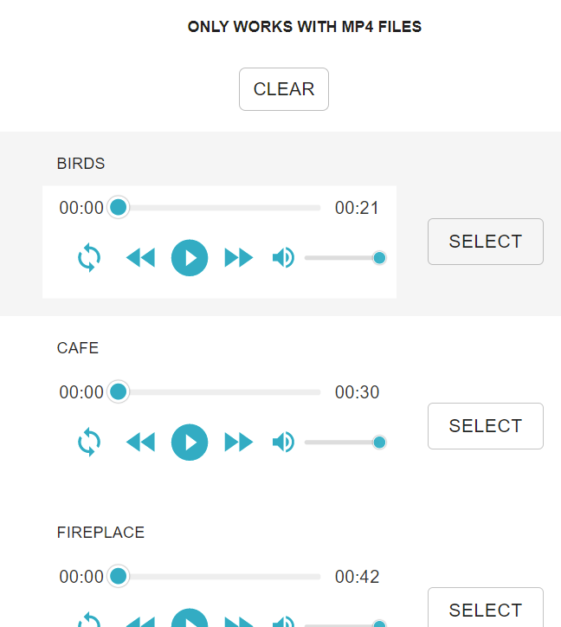561x627 pixels.
Task: Click the Fireplace seek bar
Action: pos(219,577)
